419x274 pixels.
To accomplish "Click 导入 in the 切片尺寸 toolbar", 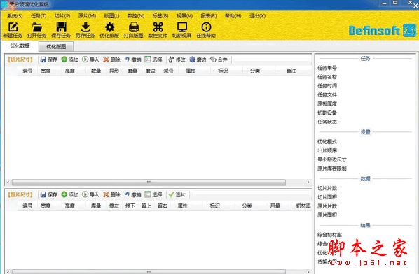I will pos(90,59).
